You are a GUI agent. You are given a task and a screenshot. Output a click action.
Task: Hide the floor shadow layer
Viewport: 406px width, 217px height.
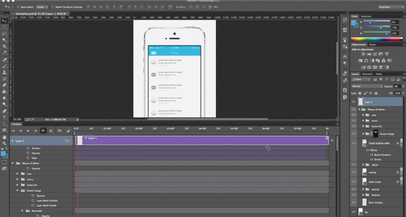pos(353,202)
